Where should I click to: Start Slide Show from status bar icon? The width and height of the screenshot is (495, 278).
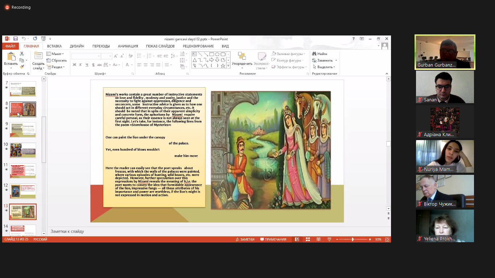329,239
